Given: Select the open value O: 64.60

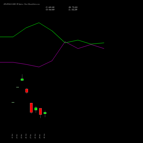Looking at the screenshot, I should pos(50,9).
